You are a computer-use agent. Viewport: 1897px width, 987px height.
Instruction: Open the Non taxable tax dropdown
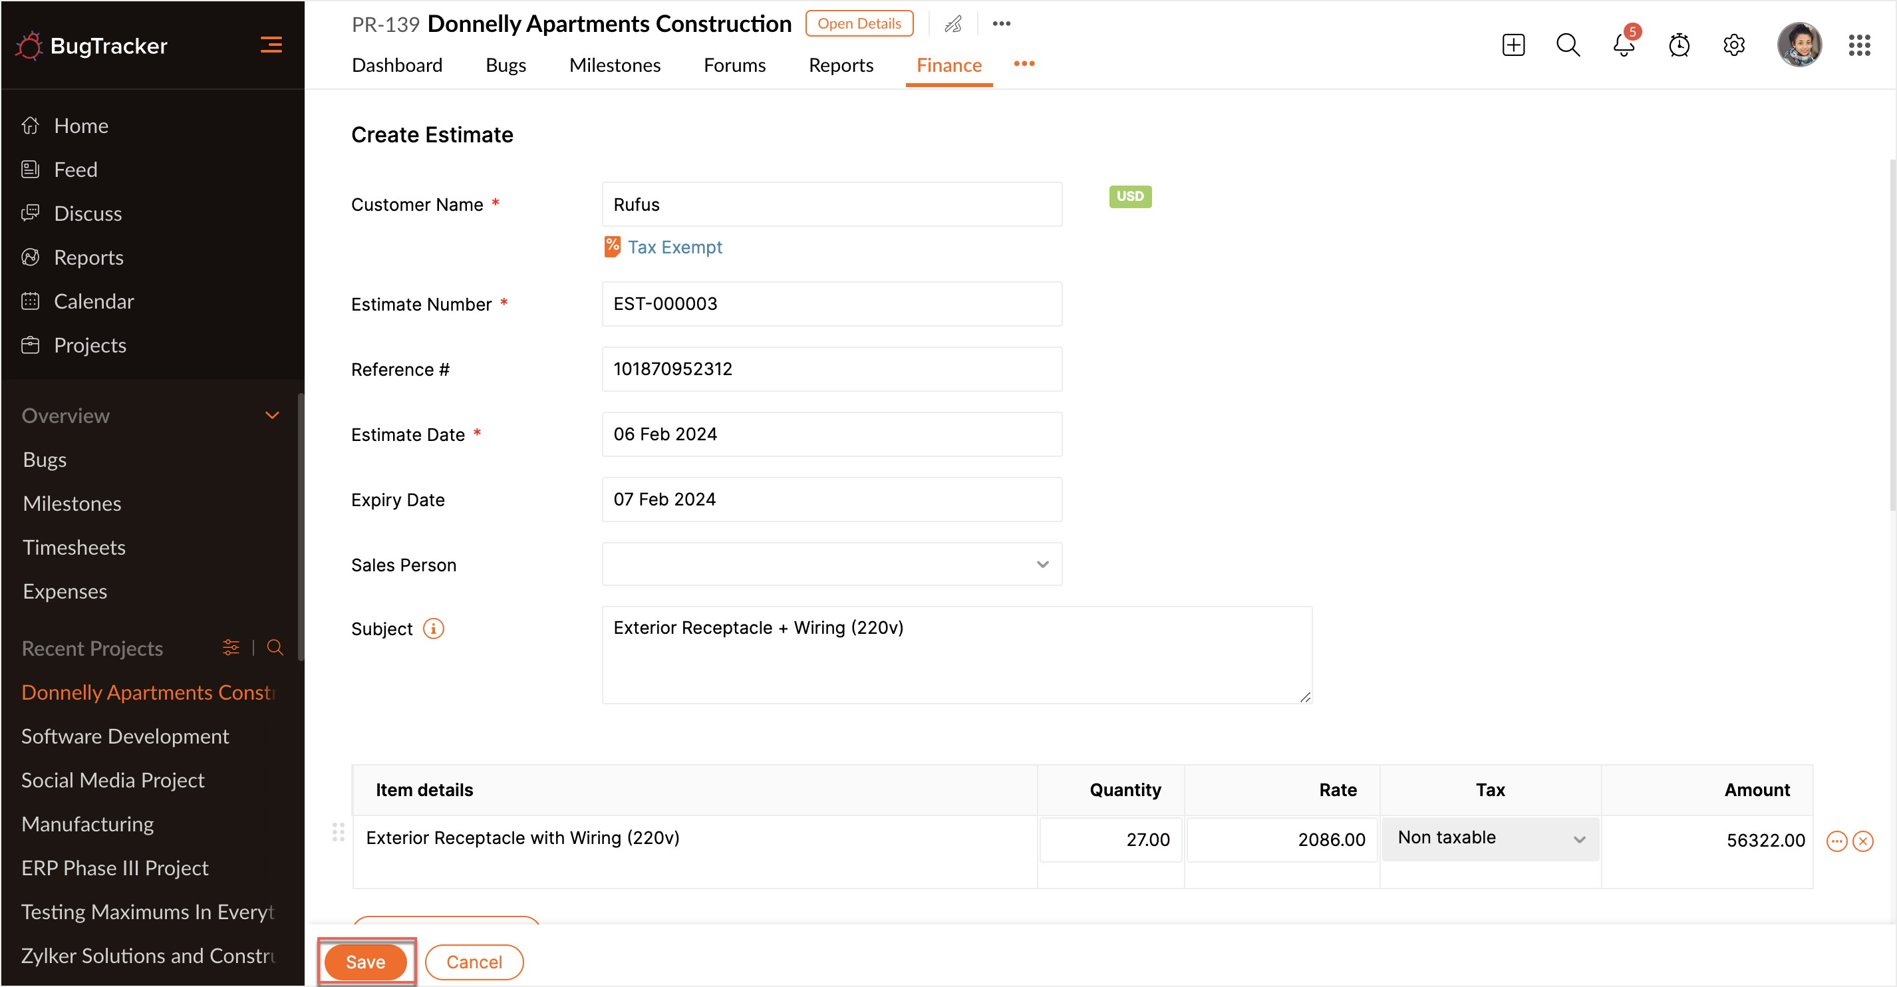click(1490, 838)
